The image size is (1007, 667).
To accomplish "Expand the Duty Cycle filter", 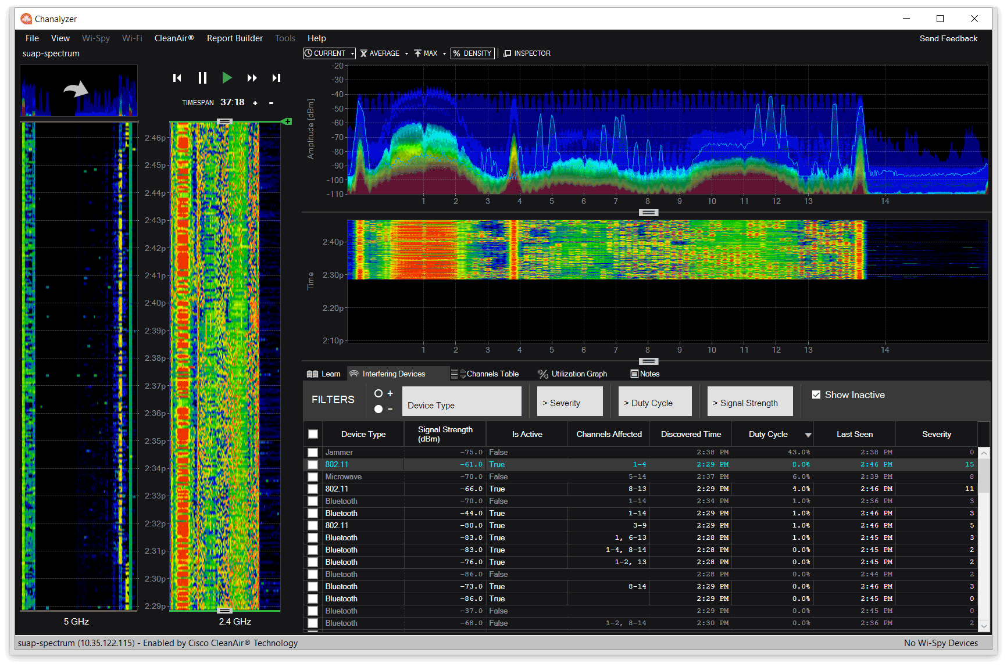I will point(655,401).
